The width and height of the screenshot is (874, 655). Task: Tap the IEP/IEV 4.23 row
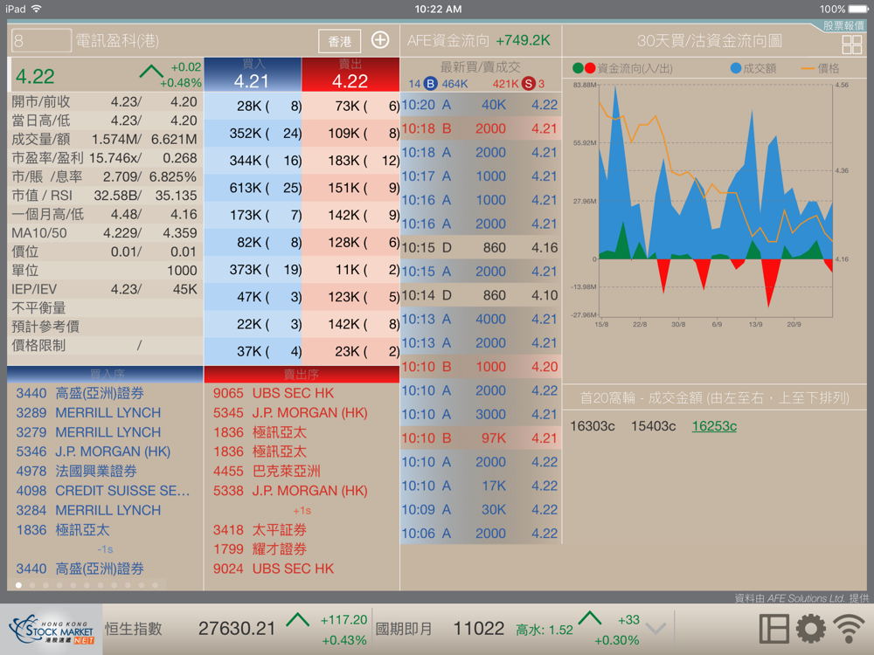click(x=104, y=289)
